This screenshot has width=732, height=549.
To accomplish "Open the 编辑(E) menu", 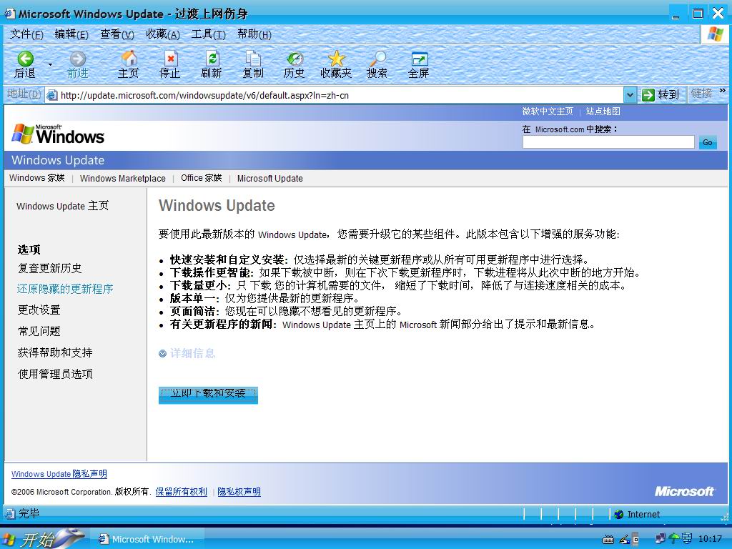I will [71, 34].
